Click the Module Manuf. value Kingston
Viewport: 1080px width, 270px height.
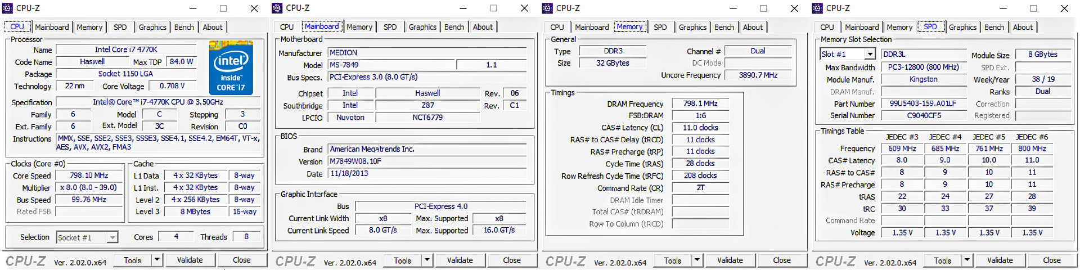tap(924, 79)
